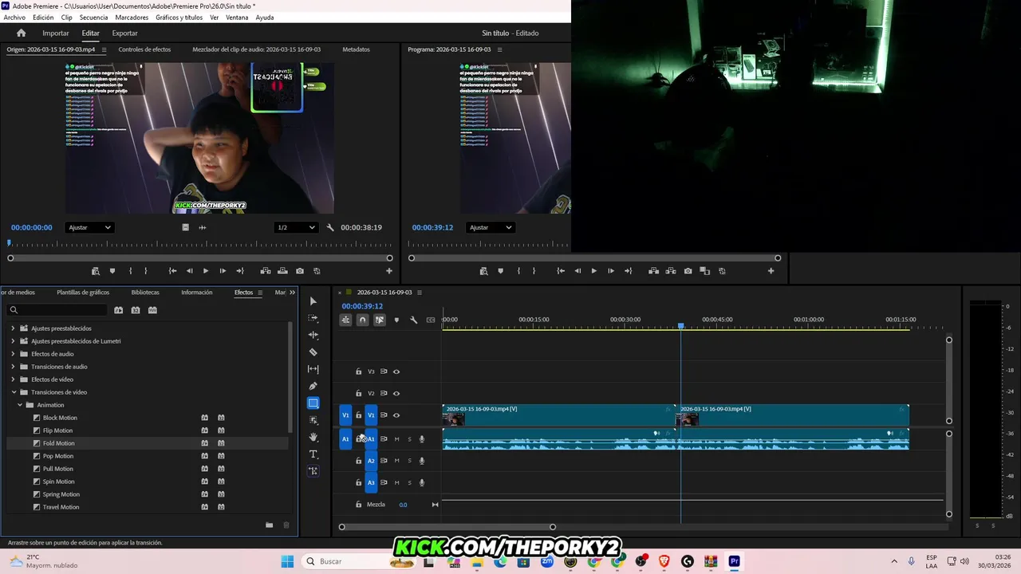Screen dimensions: 1021x574
Task: Expand Transiciones de audio folder
Action: point(13,367)
